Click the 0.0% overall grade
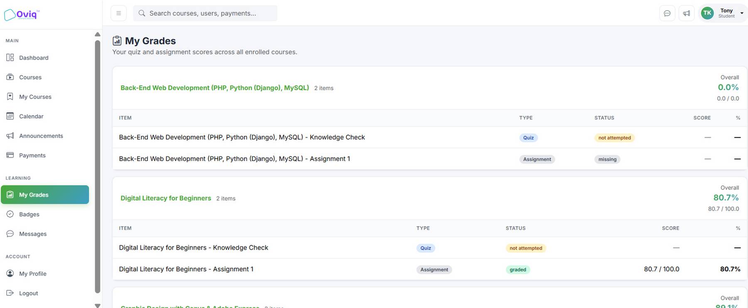This screenshot has height=308, width=748. pos(728,87)
